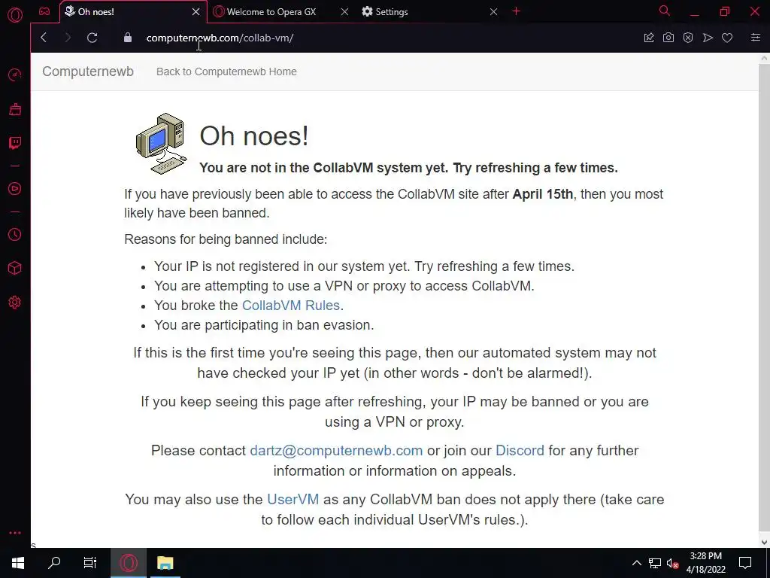The height and width of the screenshot is (578, 770).
Task: Open the notification center icon
Action: [x=745, y=563]
